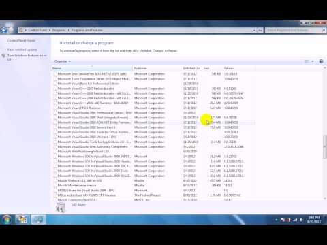Click the icon of Visual C++ 2005 Redistributable row
The height and width of the screenshot is (245, 327).
pos(55,88)
